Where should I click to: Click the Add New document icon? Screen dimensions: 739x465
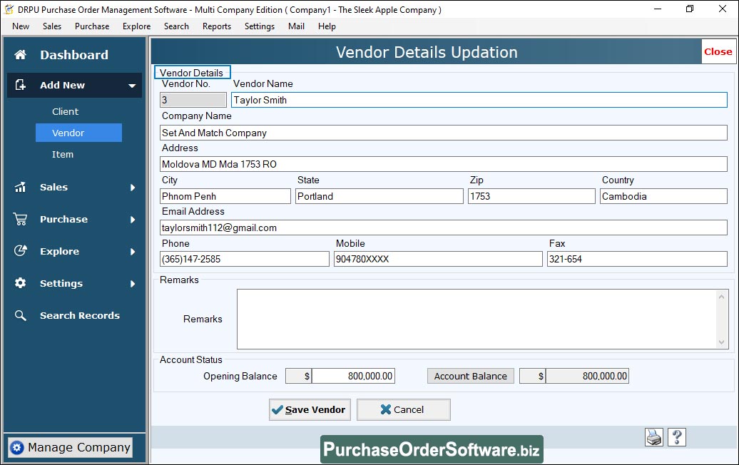pyautogui.click(x=20, y=85)
